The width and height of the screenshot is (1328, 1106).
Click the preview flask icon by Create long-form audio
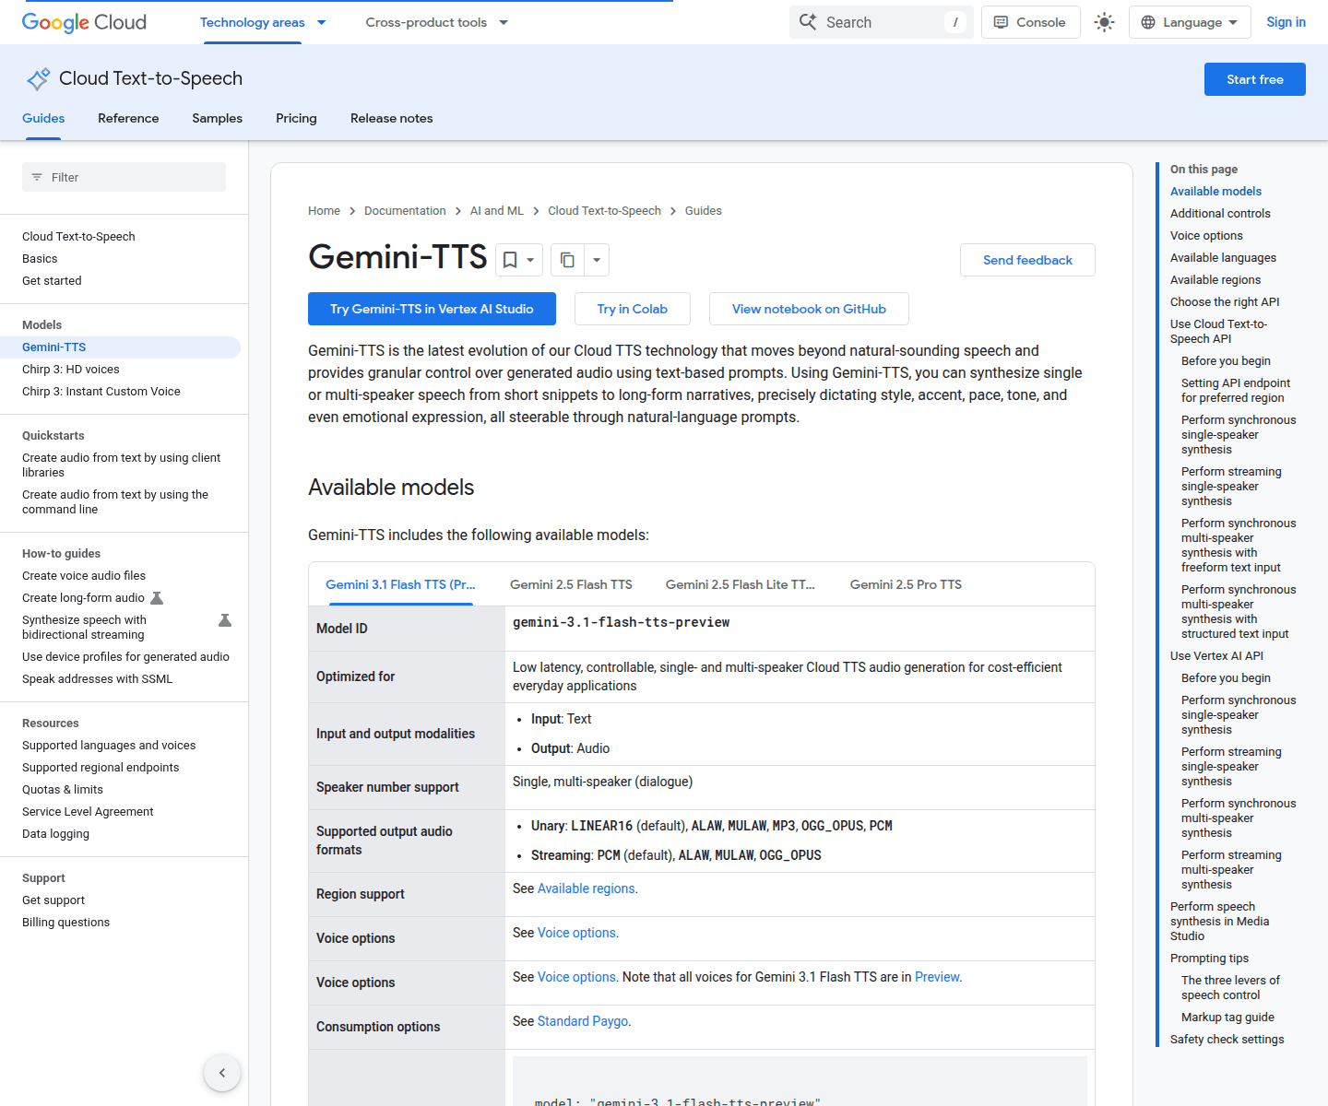[x=157, y=598]
